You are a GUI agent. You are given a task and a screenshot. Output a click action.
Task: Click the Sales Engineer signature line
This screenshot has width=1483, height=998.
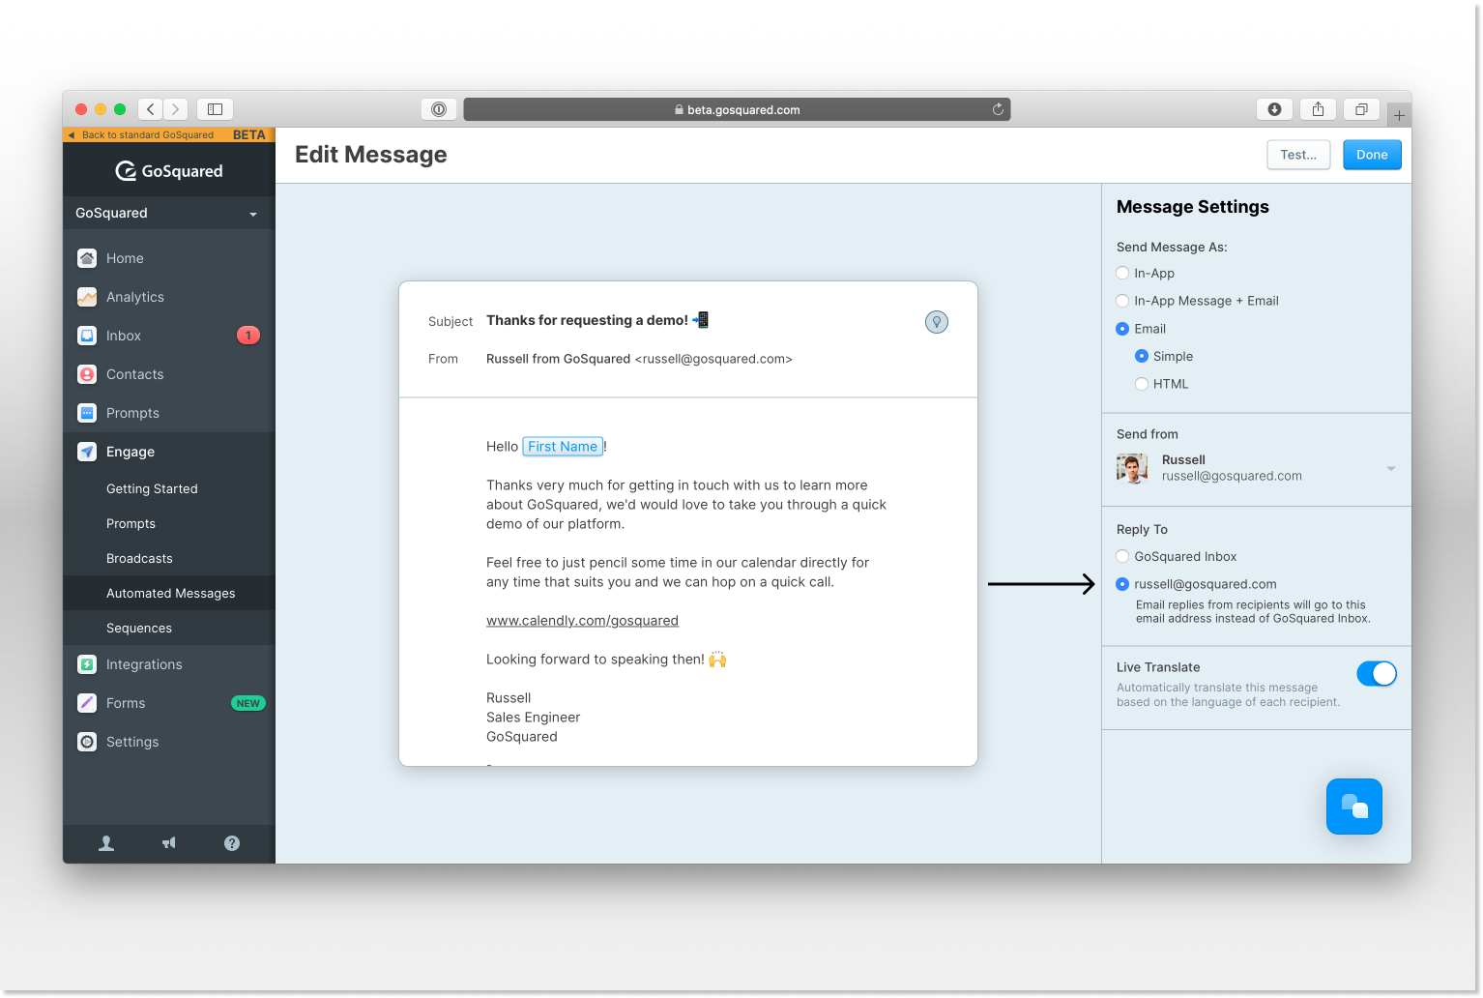point(533,718)
